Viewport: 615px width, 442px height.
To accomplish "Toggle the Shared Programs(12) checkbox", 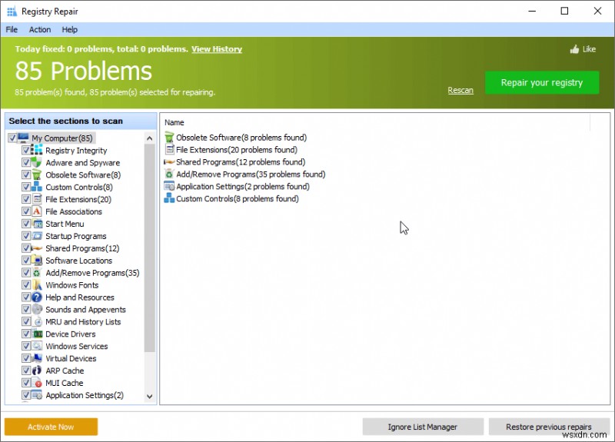I will pos(26,248).
